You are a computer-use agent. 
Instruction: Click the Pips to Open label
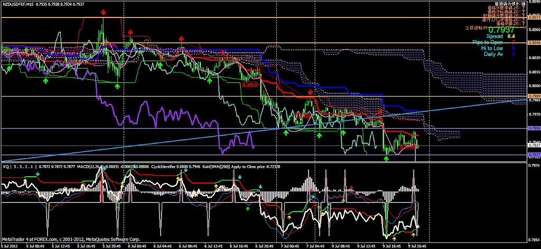[x=488, y=42]
